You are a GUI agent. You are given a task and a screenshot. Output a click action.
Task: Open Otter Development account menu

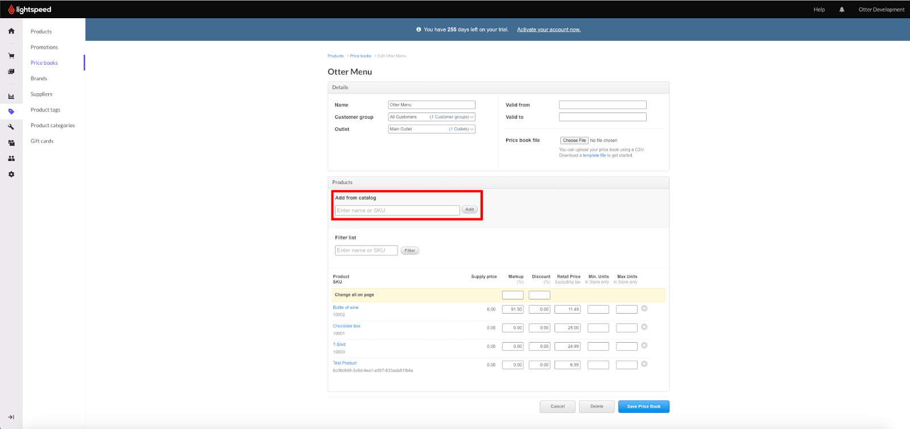coord(882,10)
